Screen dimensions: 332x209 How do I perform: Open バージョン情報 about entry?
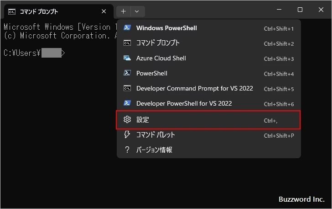tap(154, 150)
